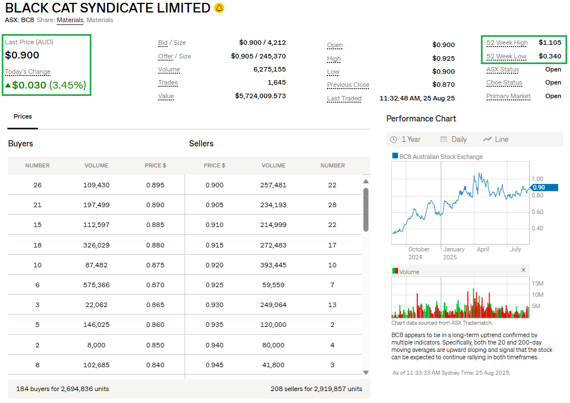Click the scroll up arrow in order table

pos(366,182)
